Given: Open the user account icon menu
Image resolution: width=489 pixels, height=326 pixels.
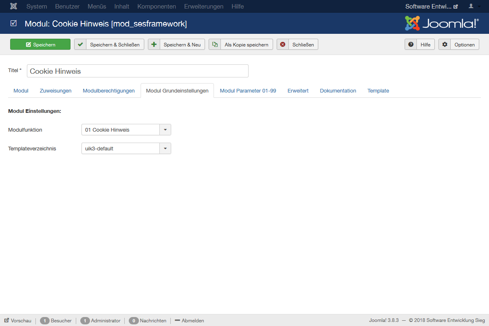Looking at the screenshot, I should pyautogui.click(x=474, y=7).
